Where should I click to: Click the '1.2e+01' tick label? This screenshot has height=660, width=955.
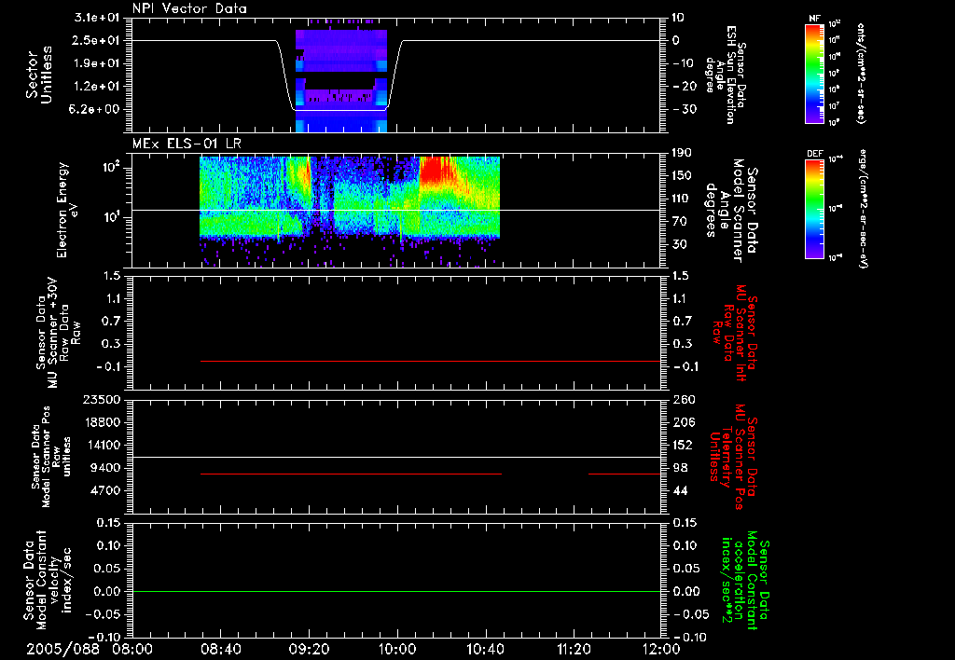click(97, 87)
